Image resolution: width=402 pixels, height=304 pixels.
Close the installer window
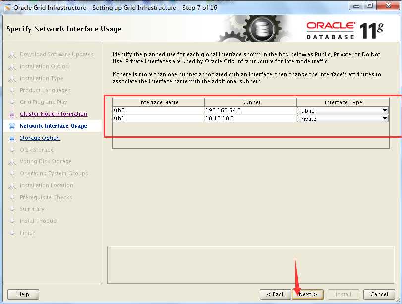point(388,6)
